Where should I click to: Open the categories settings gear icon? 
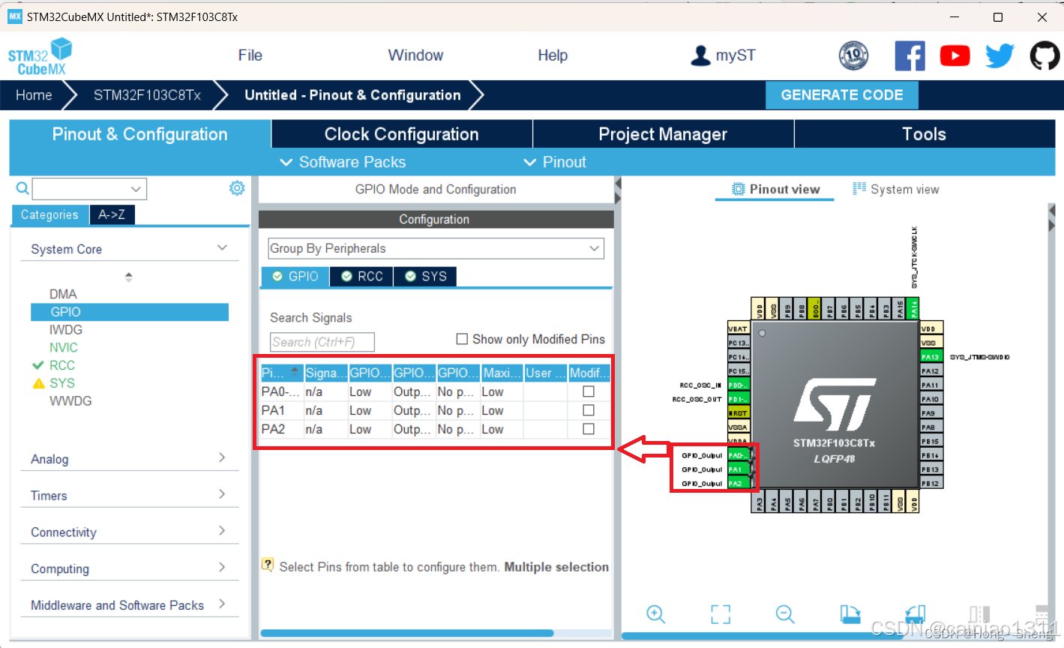coord(237,188)
